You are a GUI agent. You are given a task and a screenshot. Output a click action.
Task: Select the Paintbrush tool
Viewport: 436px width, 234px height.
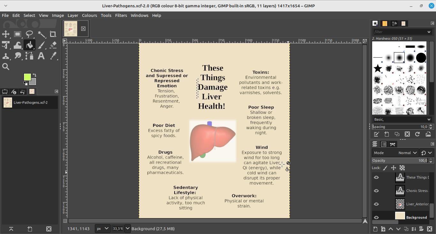(x=41, y=45)
